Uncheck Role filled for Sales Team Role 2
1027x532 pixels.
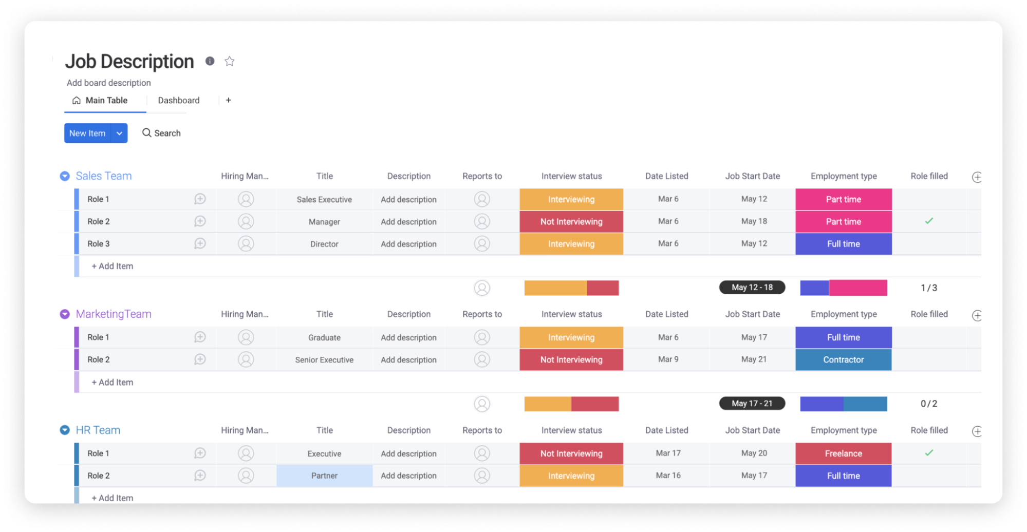pyautogui.click(x=929, y=221)
